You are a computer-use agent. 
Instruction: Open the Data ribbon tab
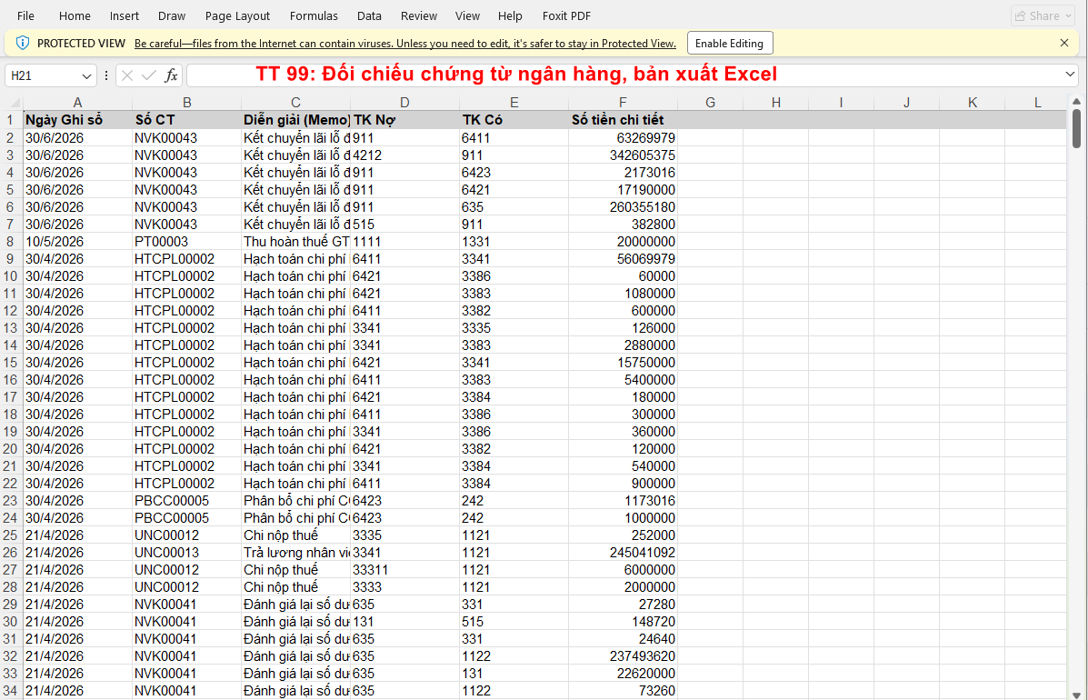369,15
